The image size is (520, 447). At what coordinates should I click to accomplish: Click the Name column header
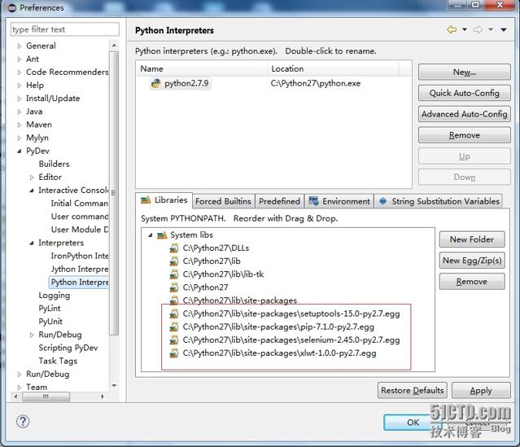pyautogui.click(x=202, y=69)
